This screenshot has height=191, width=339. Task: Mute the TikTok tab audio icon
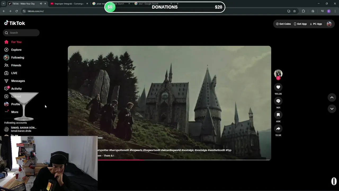41,4
